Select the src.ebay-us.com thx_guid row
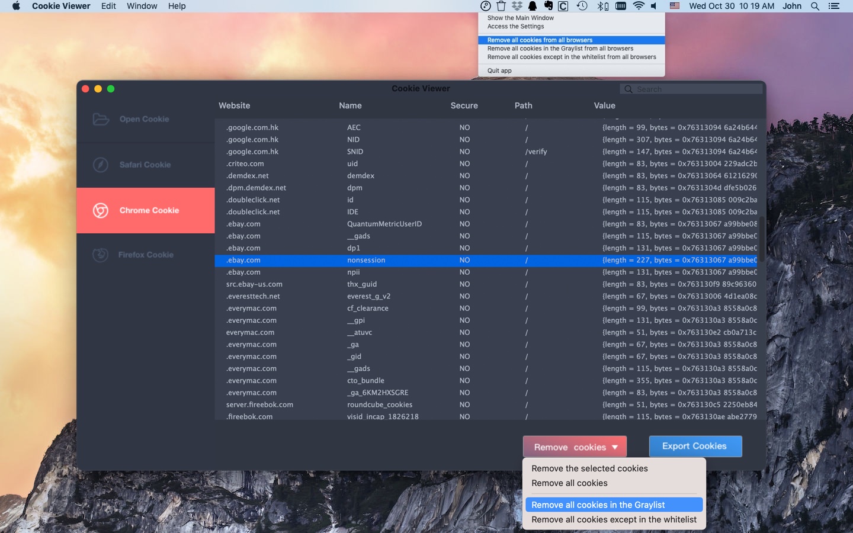Image resolution: width=853 pixels, height=533 pixels. pyautogui.click(x=486, y=284)
